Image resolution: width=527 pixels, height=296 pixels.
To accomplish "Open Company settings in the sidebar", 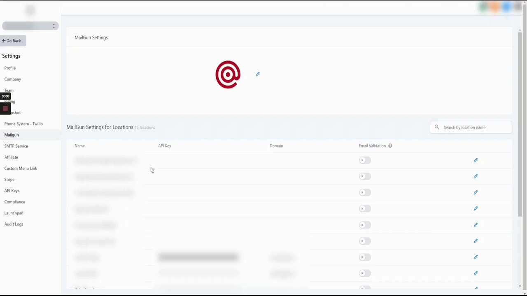I will coord(13,79).
